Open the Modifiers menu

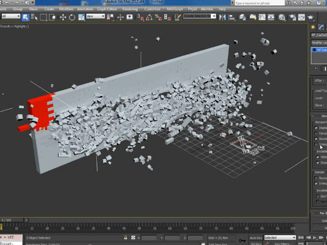(66, 9)
